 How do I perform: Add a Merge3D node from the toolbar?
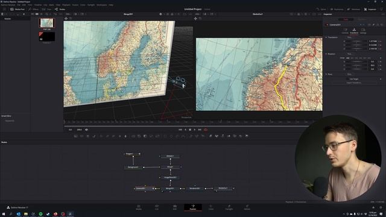click(x=229, y=136)
